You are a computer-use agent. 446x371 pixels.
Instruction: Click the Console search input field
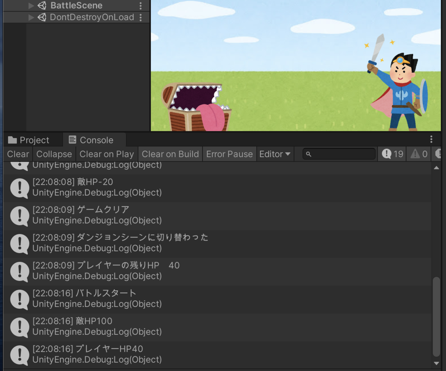pyautogui.click(x=339, y=154)
